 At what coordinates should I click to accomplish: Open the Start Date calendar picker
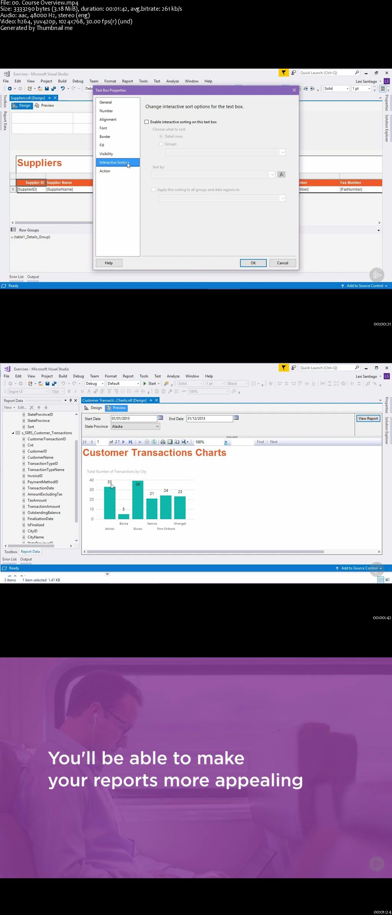160,417
